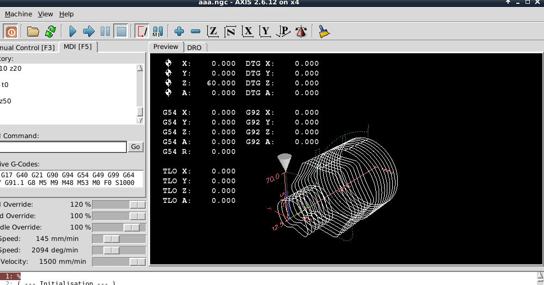
Task: Toggle the machine power button
Action: pos(10,32)
